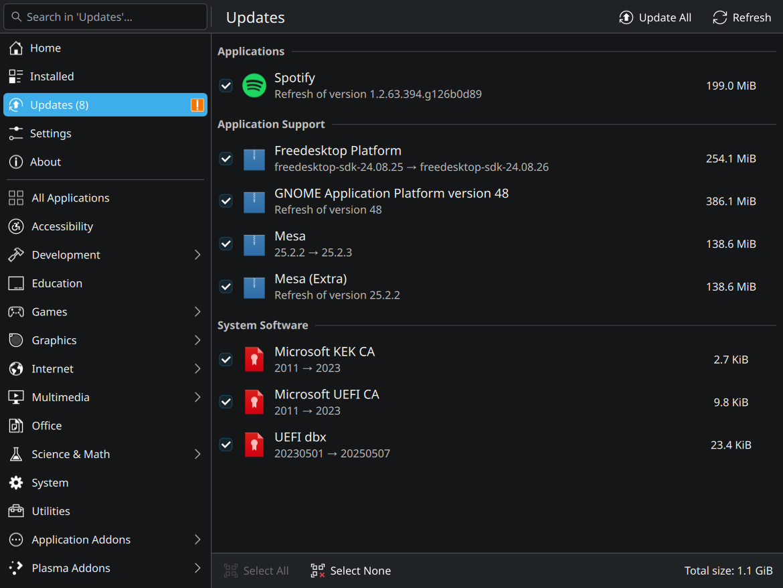
Task: Click the All Applications grid icon
Action: coord(16,198)
